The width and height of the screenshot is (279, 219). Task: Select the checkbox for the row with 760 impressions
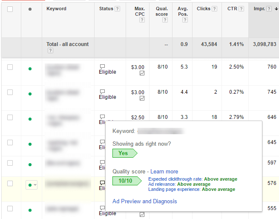(10, 67)
